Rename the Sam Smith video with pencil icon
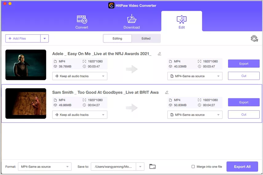The width and height of the screenshot is (263, 175). (x=167, y=92)
